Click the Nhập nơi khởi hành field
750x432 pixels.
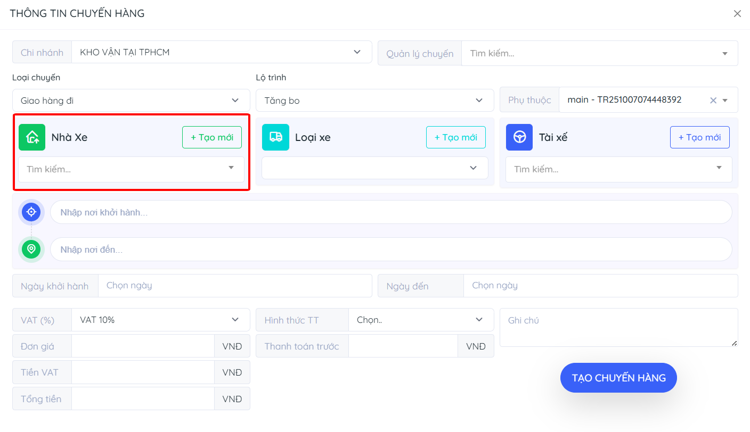tap(390, 212)
